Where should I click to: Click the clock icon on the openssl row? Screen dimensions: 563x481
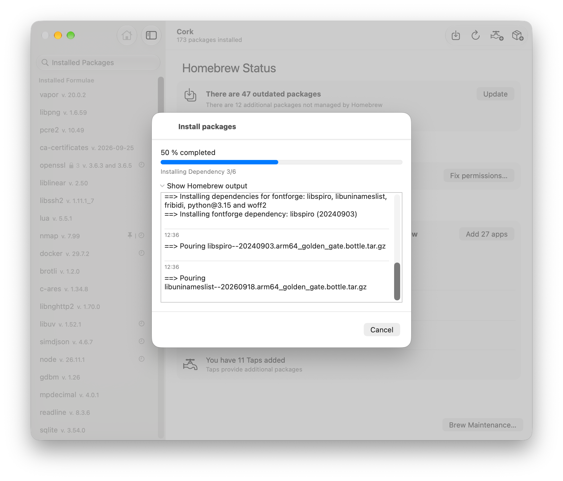(142, 165)
